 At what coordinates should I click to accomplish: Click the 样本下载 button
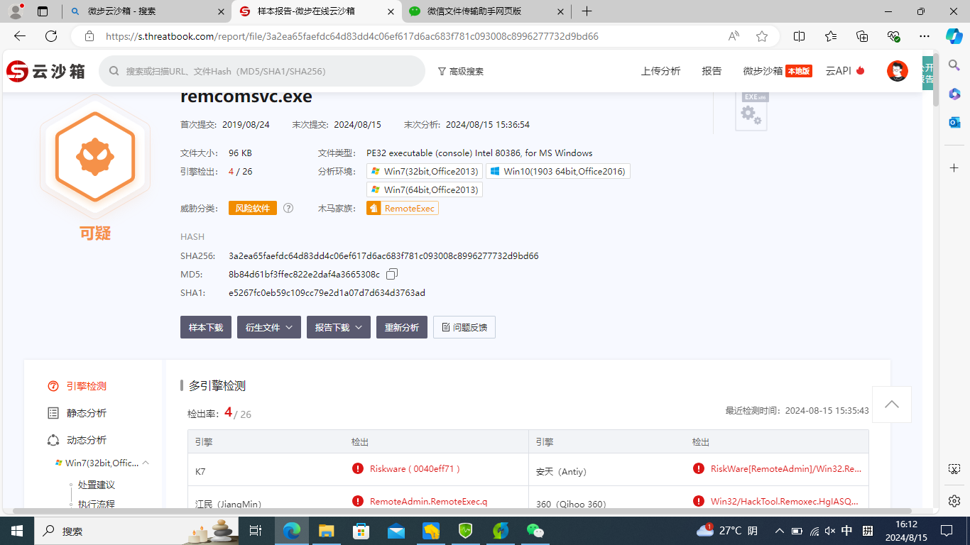coord(206,327)
